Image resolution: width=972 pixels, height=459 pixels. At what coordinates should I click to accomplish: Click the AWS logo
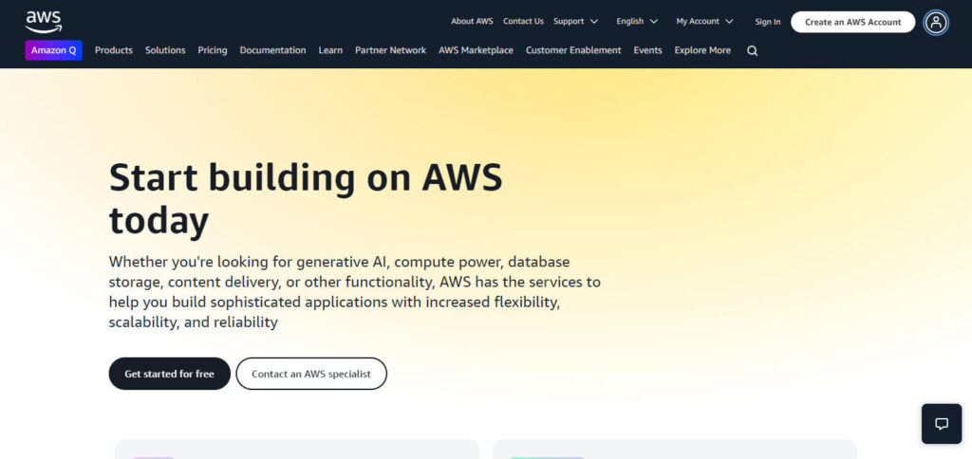click(44, 21)
